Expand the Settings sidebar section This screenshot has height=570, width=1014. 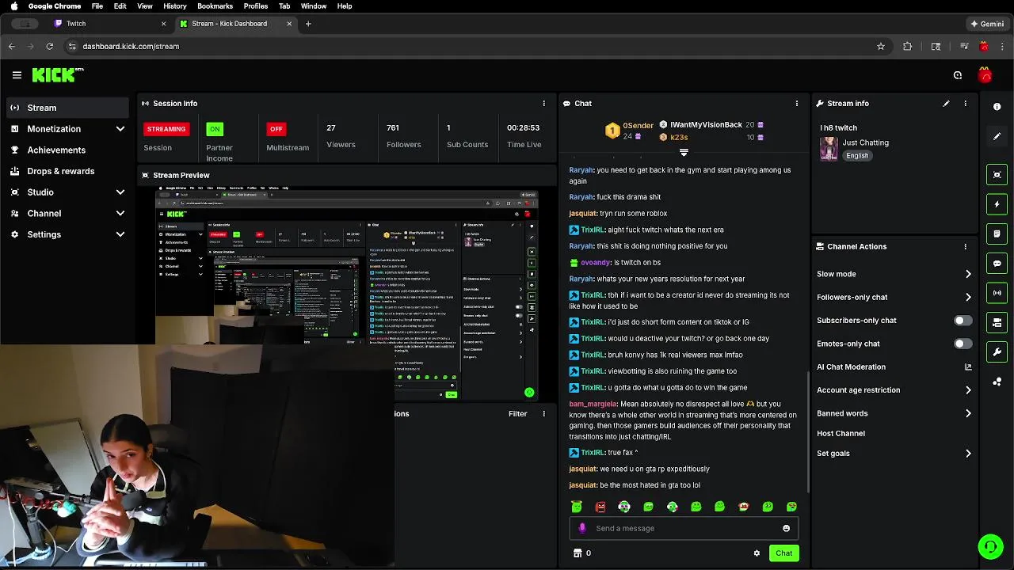[120, 234]
